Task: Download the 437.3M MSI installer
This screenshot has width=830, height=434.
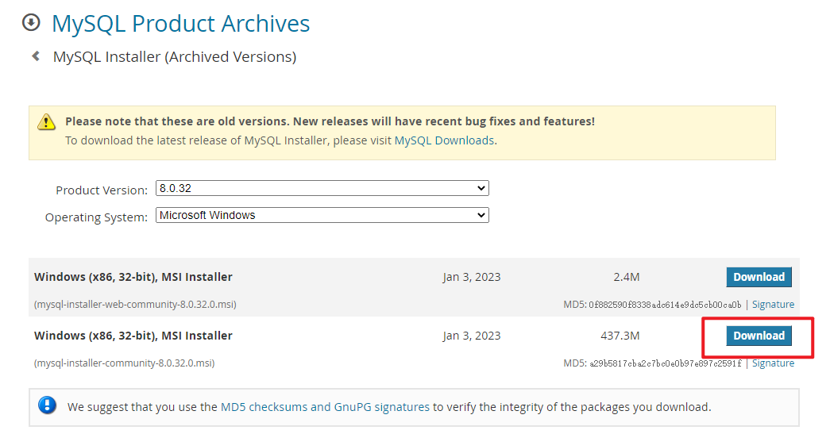Action: (759, 336)
